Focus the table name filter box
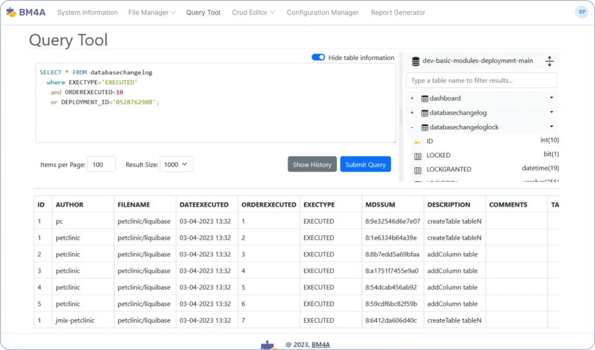Viewport: 595px width, 350px height. pyautogui.click(x=482, y=80)
